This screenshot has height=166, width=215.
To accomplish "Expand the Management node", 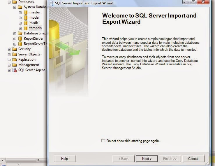I will point(9,65).
